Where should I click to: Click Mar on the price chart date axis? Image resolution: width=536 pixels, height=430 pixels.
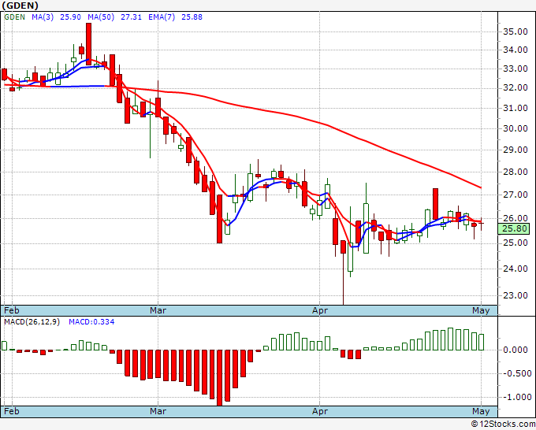point(158,310)
